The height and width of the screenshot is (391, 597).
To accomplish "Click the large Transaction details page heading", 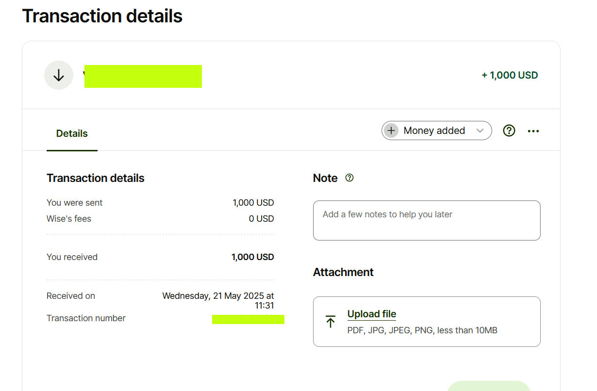I will tap(102, 16).
